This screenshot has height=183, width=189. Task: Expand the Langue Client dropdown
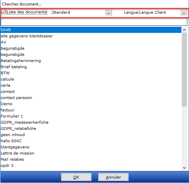coord(184,13)
